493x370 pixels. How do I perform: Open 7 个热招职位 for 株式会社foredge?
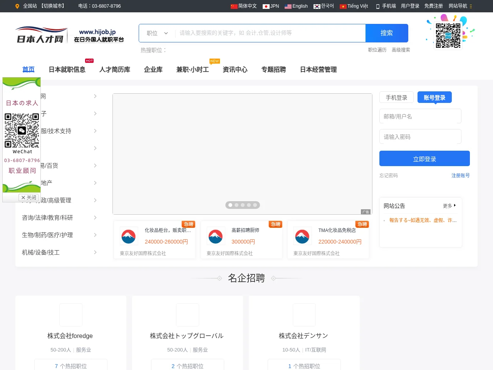click(x=71, y=366)
